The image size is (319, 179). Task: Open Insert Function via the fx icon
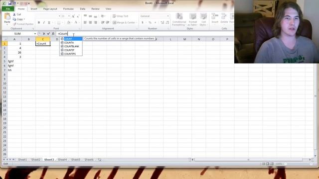tap(53, 34)
